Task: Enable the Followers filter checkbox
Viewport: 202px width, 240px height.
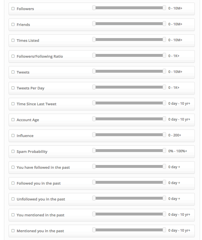Action: point(13,9)
